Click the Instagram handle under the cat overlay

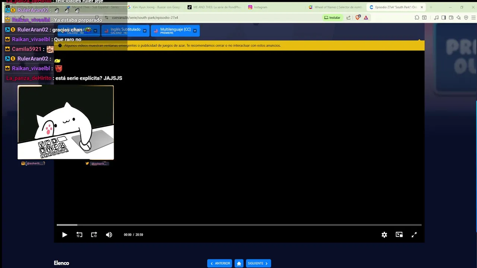33,163
